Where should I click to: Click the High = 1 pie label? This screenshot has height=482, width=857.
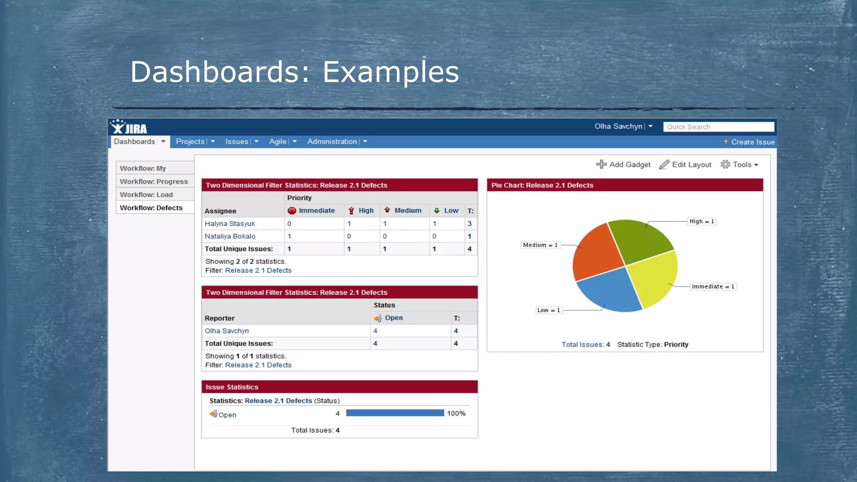pyautogui.click(x=702, y=221)
